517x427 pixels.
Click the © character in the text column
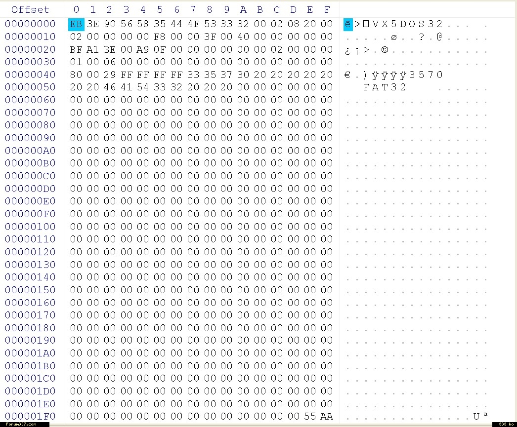tap(385, 49)
